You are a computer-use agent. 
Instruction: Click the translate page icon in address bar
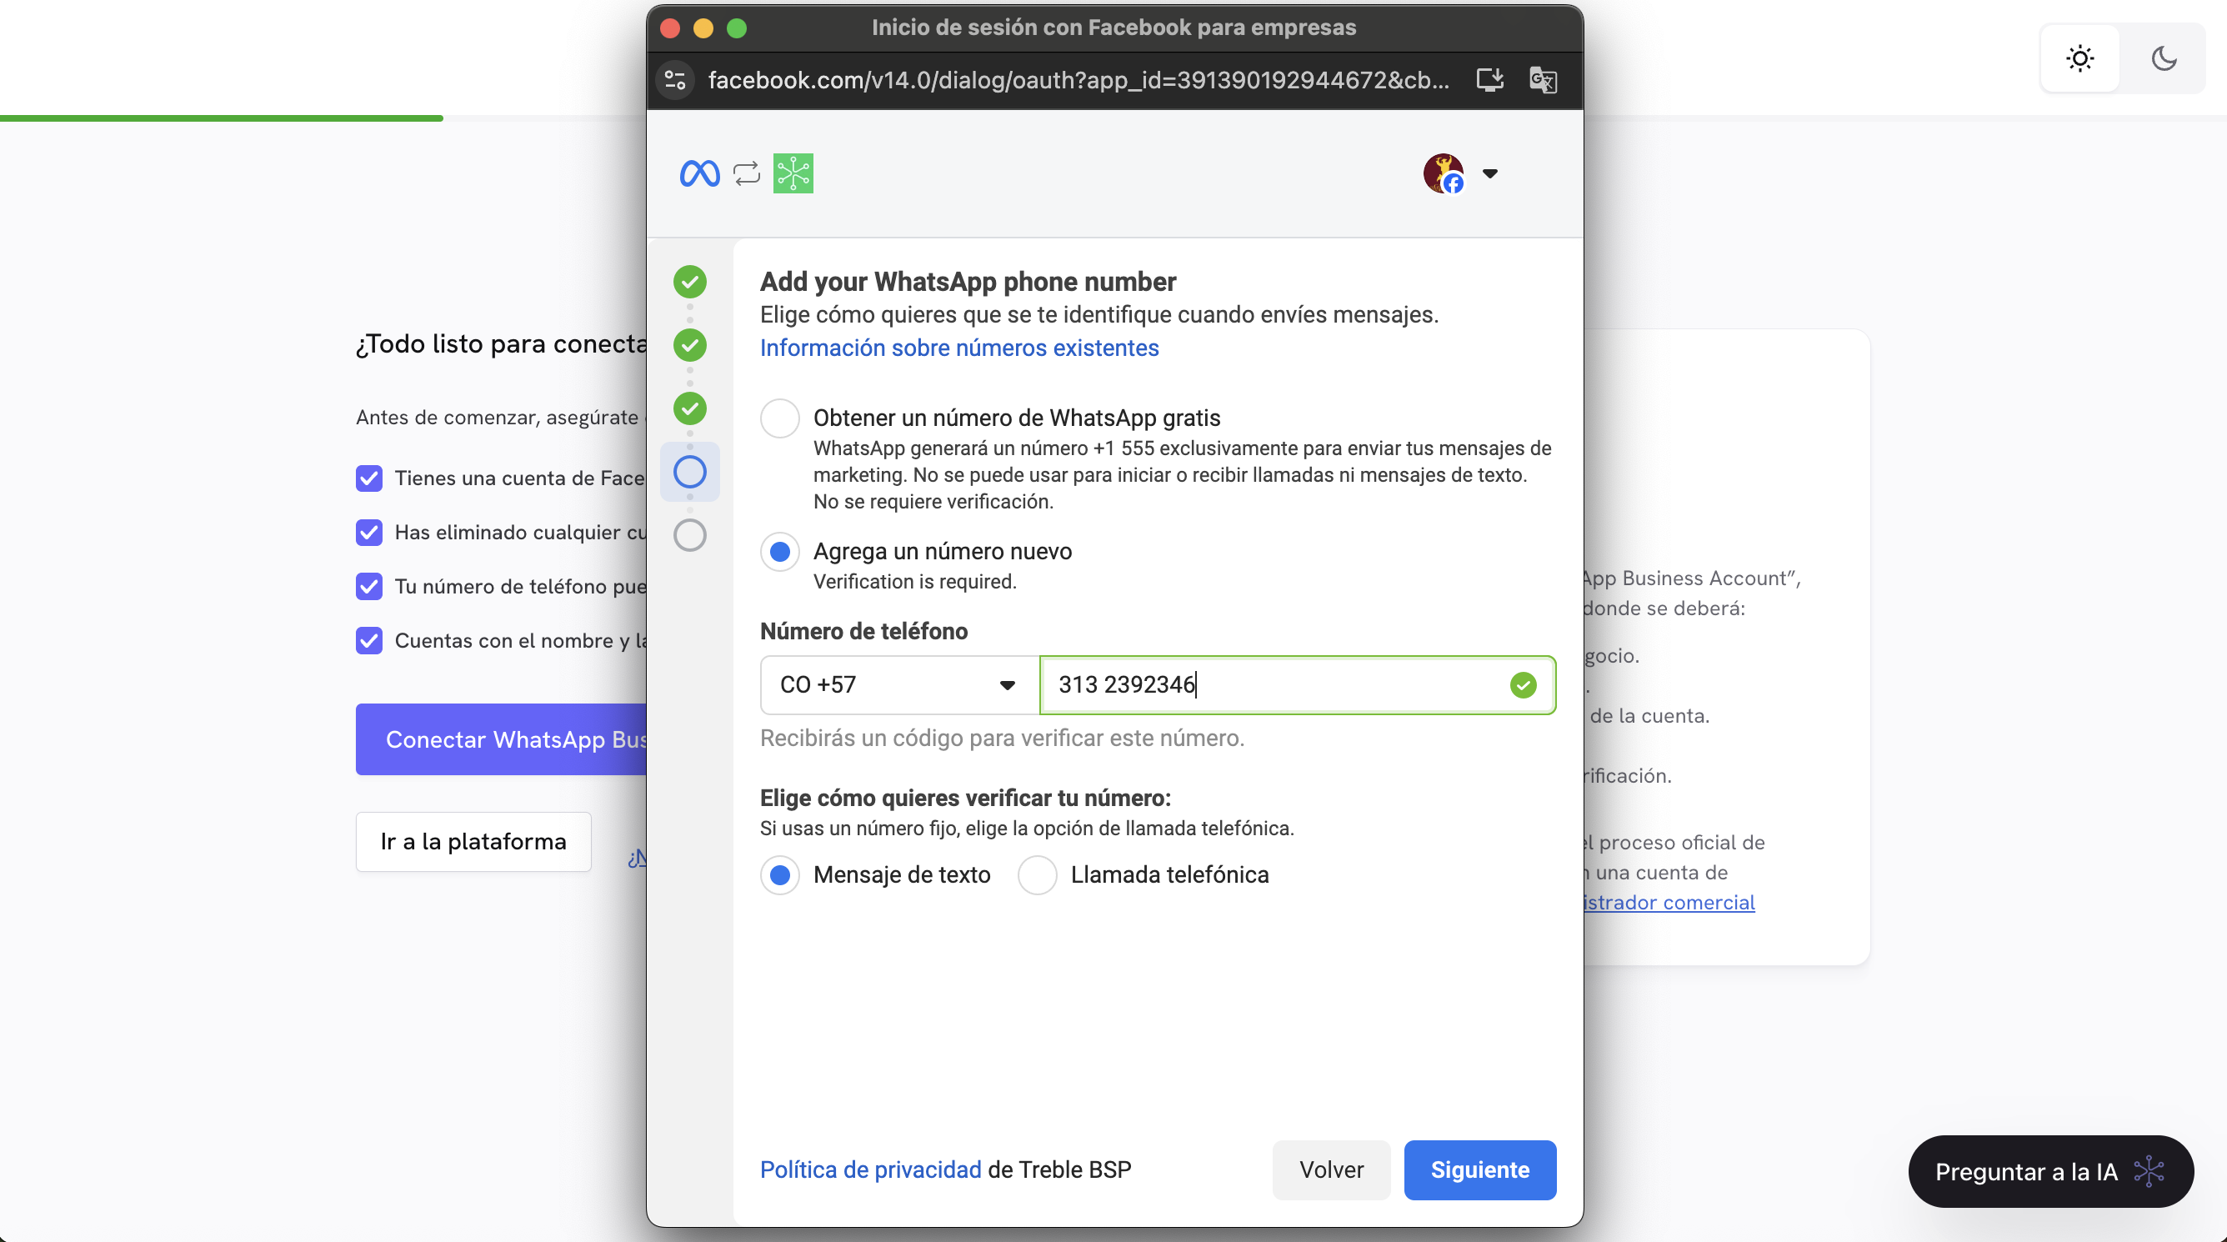(1544, 80)
